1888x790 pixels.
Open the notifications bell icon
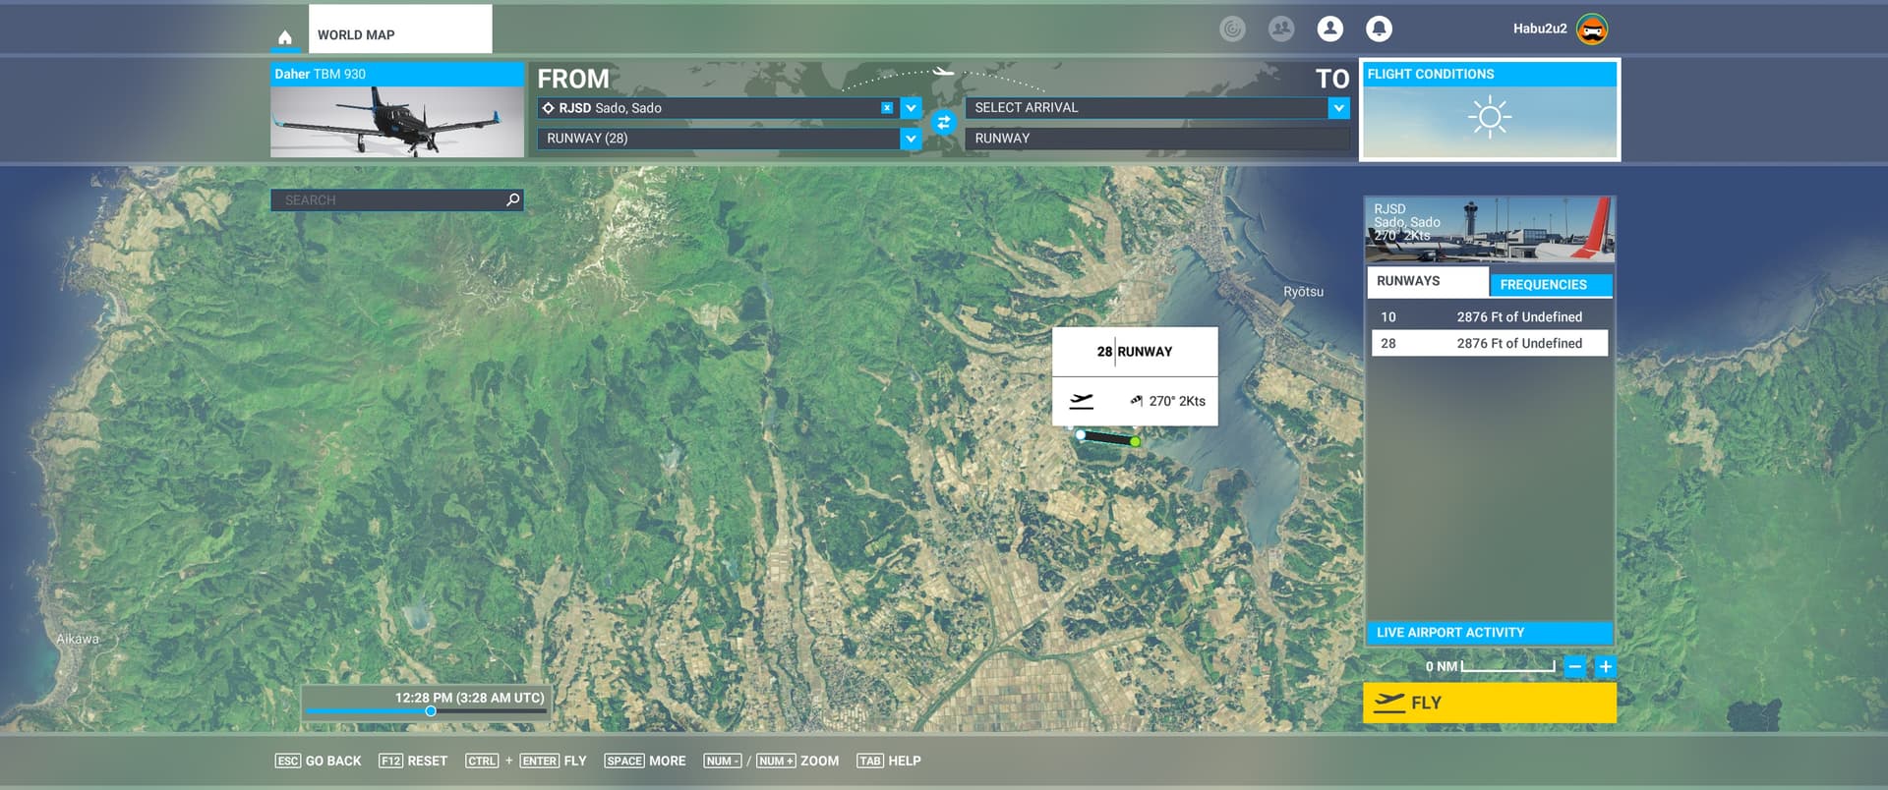[1379, 29]
